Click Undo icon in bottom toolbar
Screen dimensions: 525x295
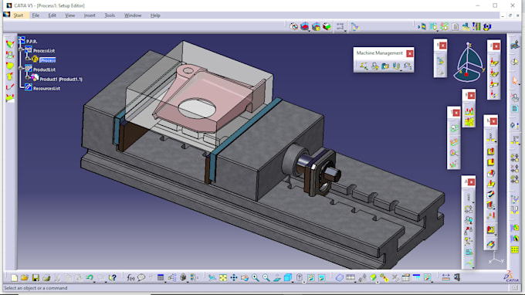pos(89,277)
